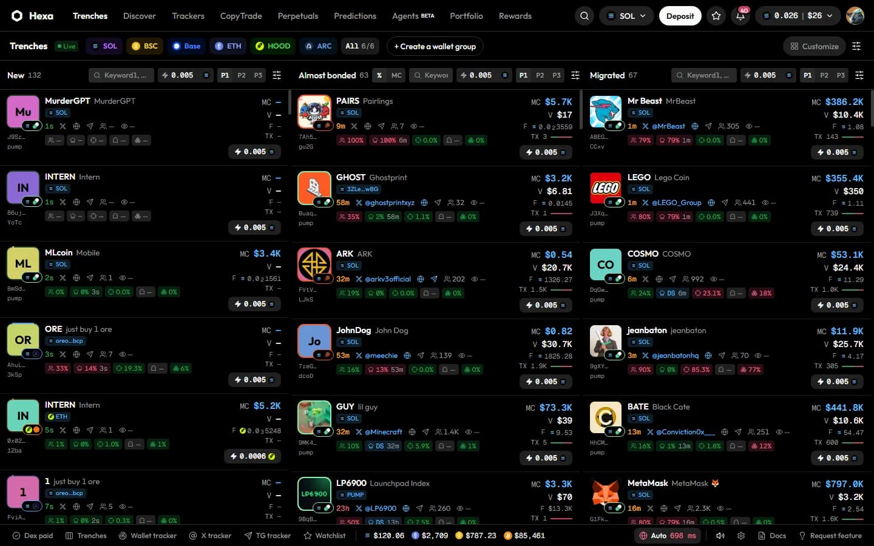Click the Hexa logo
The image size is (874, 546).
tap(32, 16)
